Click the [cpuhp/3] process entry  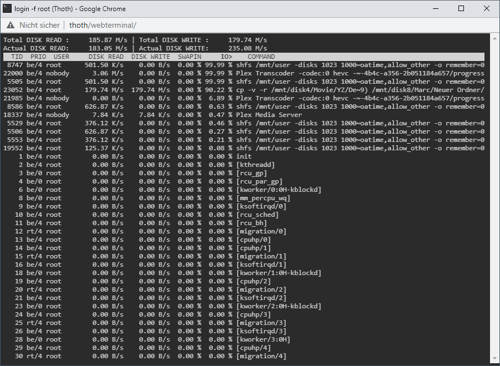tap(253, 314)
